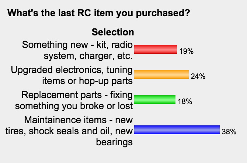Click the 24% percentage label

[198, 76]
